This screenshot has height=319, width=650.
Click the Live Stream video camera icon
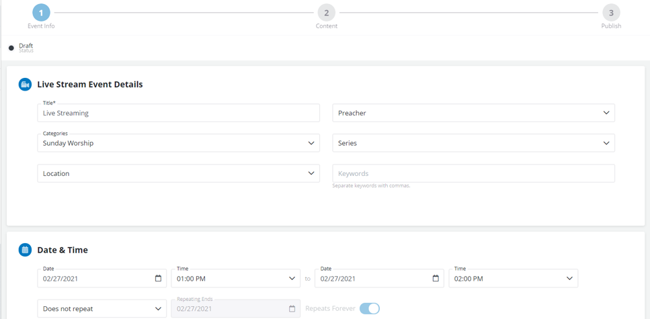coord(25,85)
